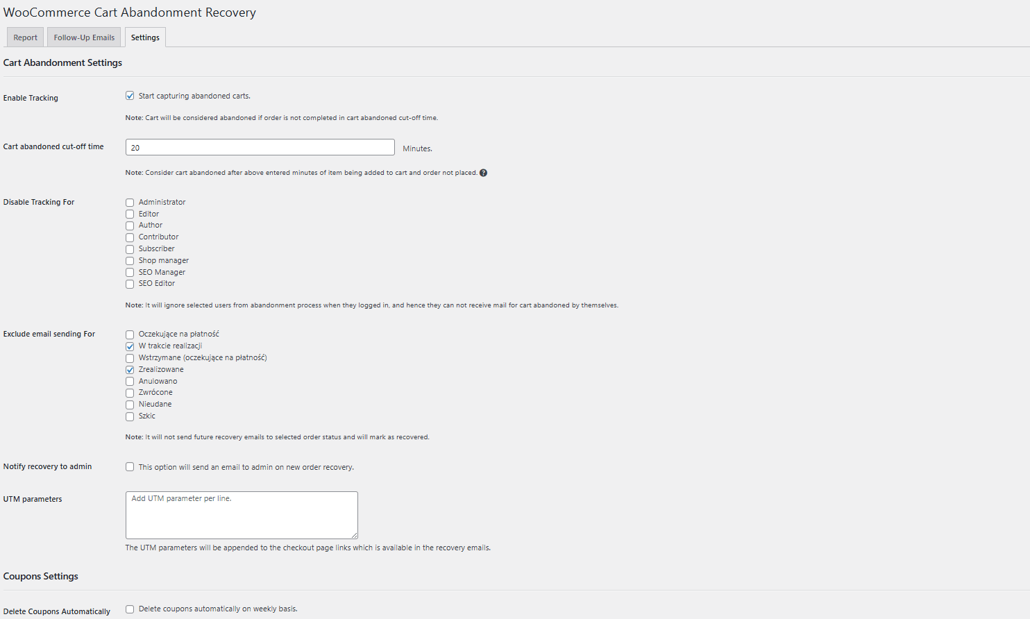Disable tracking for Shop manager role
Screen dimensions: 1030x619
click(130, 260)
